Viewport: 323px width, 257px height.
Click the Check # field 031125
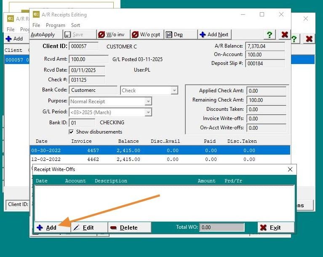[x=87, y=80]
